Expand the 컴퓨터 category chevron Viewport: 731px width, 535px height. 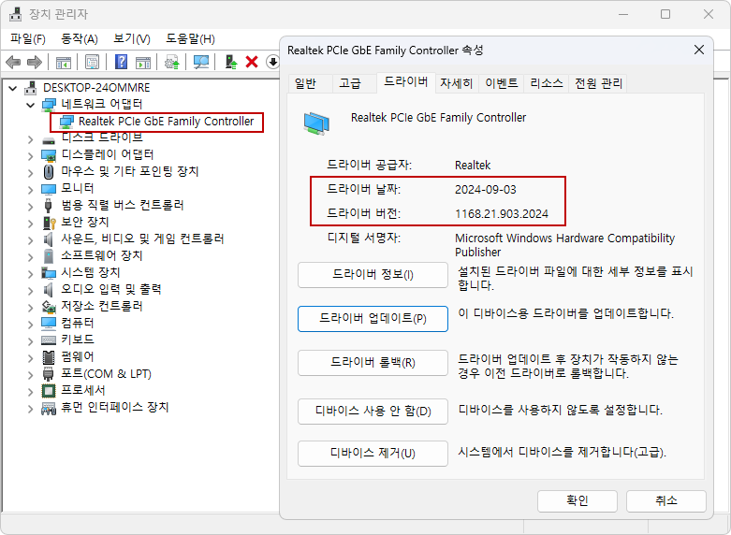click(31, 324)
